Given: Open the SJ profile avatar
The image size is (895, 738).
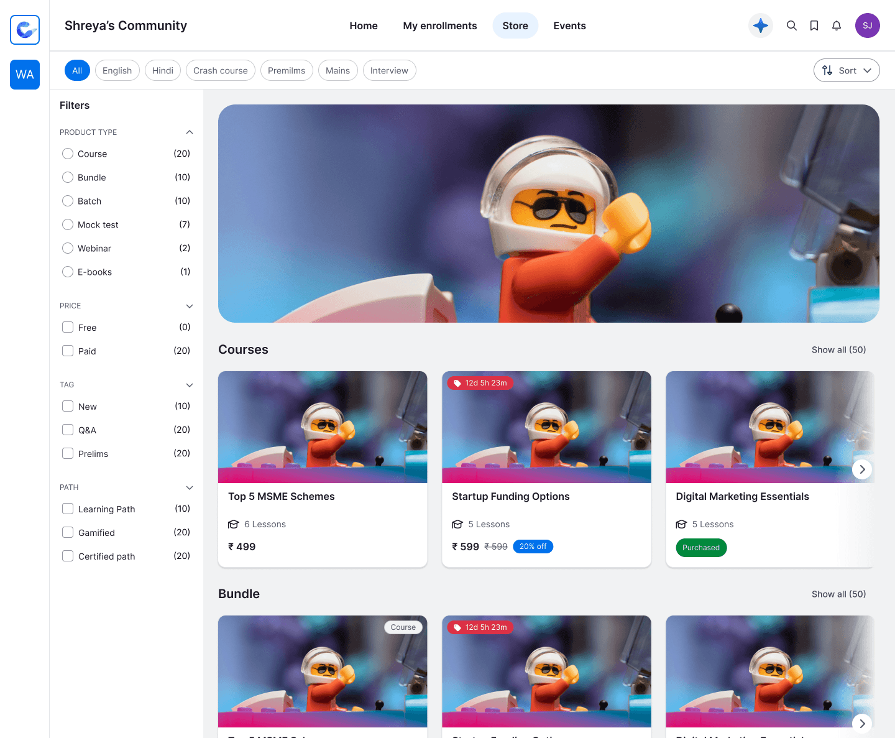Looking at the screenshot, I should click(868, 25).
